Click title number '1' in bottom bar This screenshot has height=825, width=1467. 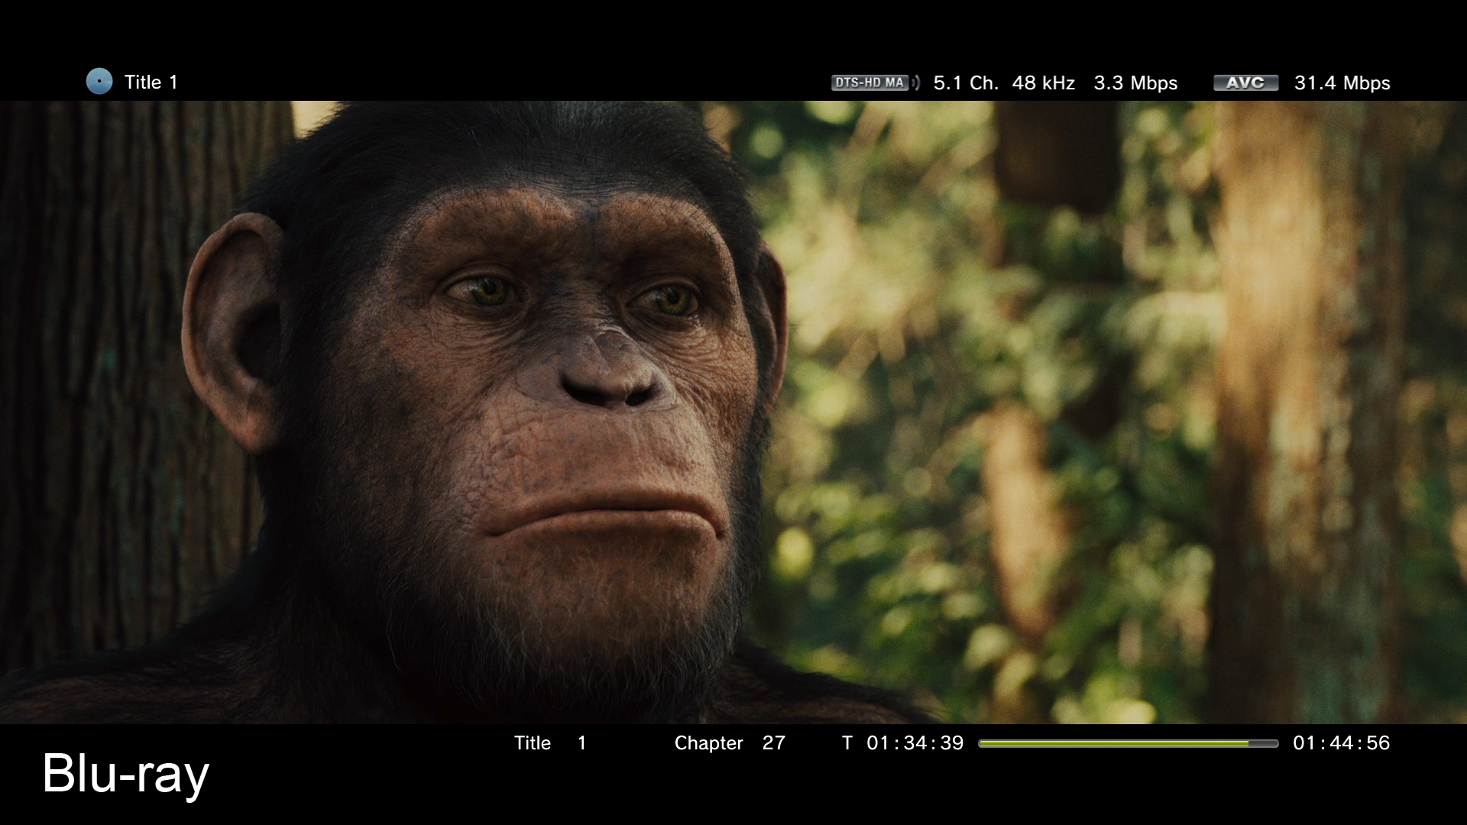[581, 743]
